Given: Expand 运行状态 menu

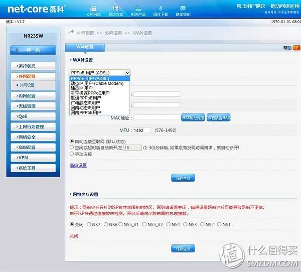Looking at the screenshot, I should (x=33, y=66).
